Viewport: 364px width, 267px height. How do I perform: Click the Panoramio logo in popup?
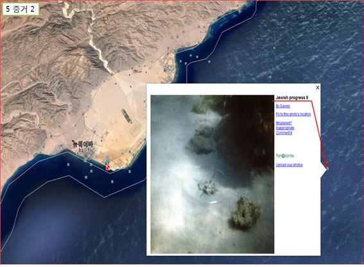point(285,156)
